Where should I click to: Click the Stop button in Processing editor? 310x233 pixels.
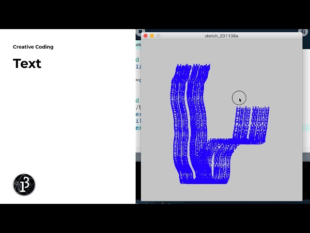(x=139, y=32)
